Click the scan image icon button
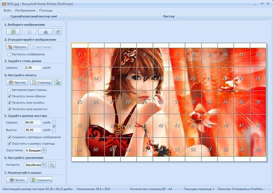Screen dimensions: 273x193 click(45, 32)
